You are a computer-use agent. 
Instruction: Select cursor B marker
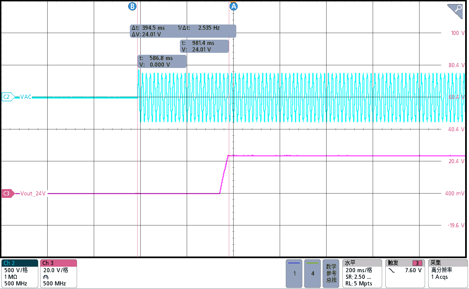tap(132, 6)
